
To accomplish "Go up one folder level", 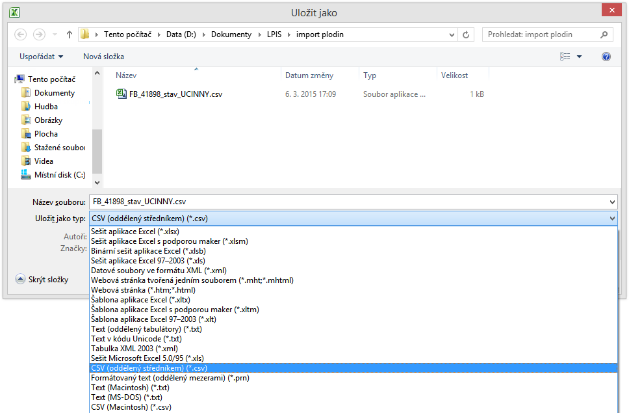I will point(70,34).
